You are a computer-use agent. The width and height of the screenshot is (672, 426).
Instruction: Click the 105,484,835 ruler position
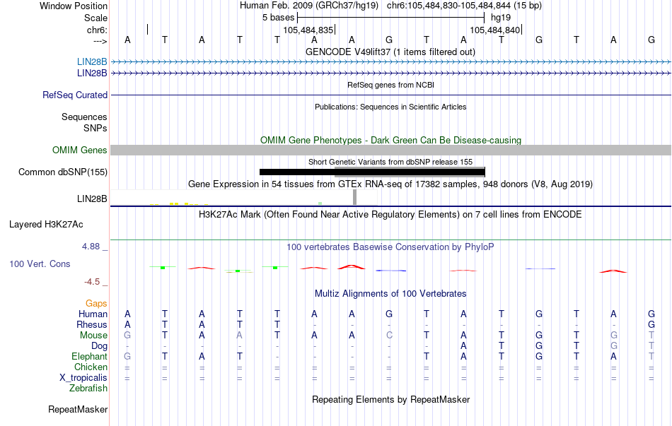[308, 30]
